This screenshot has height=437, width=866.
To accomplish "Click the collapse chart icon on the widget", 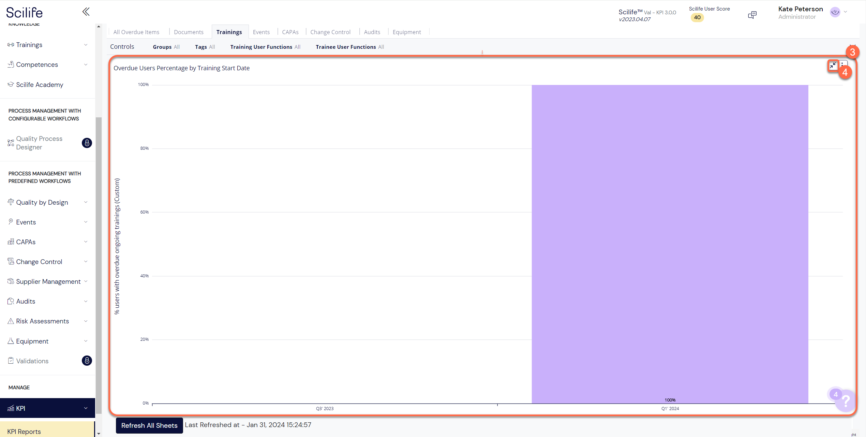I will [x=833, y=65].
